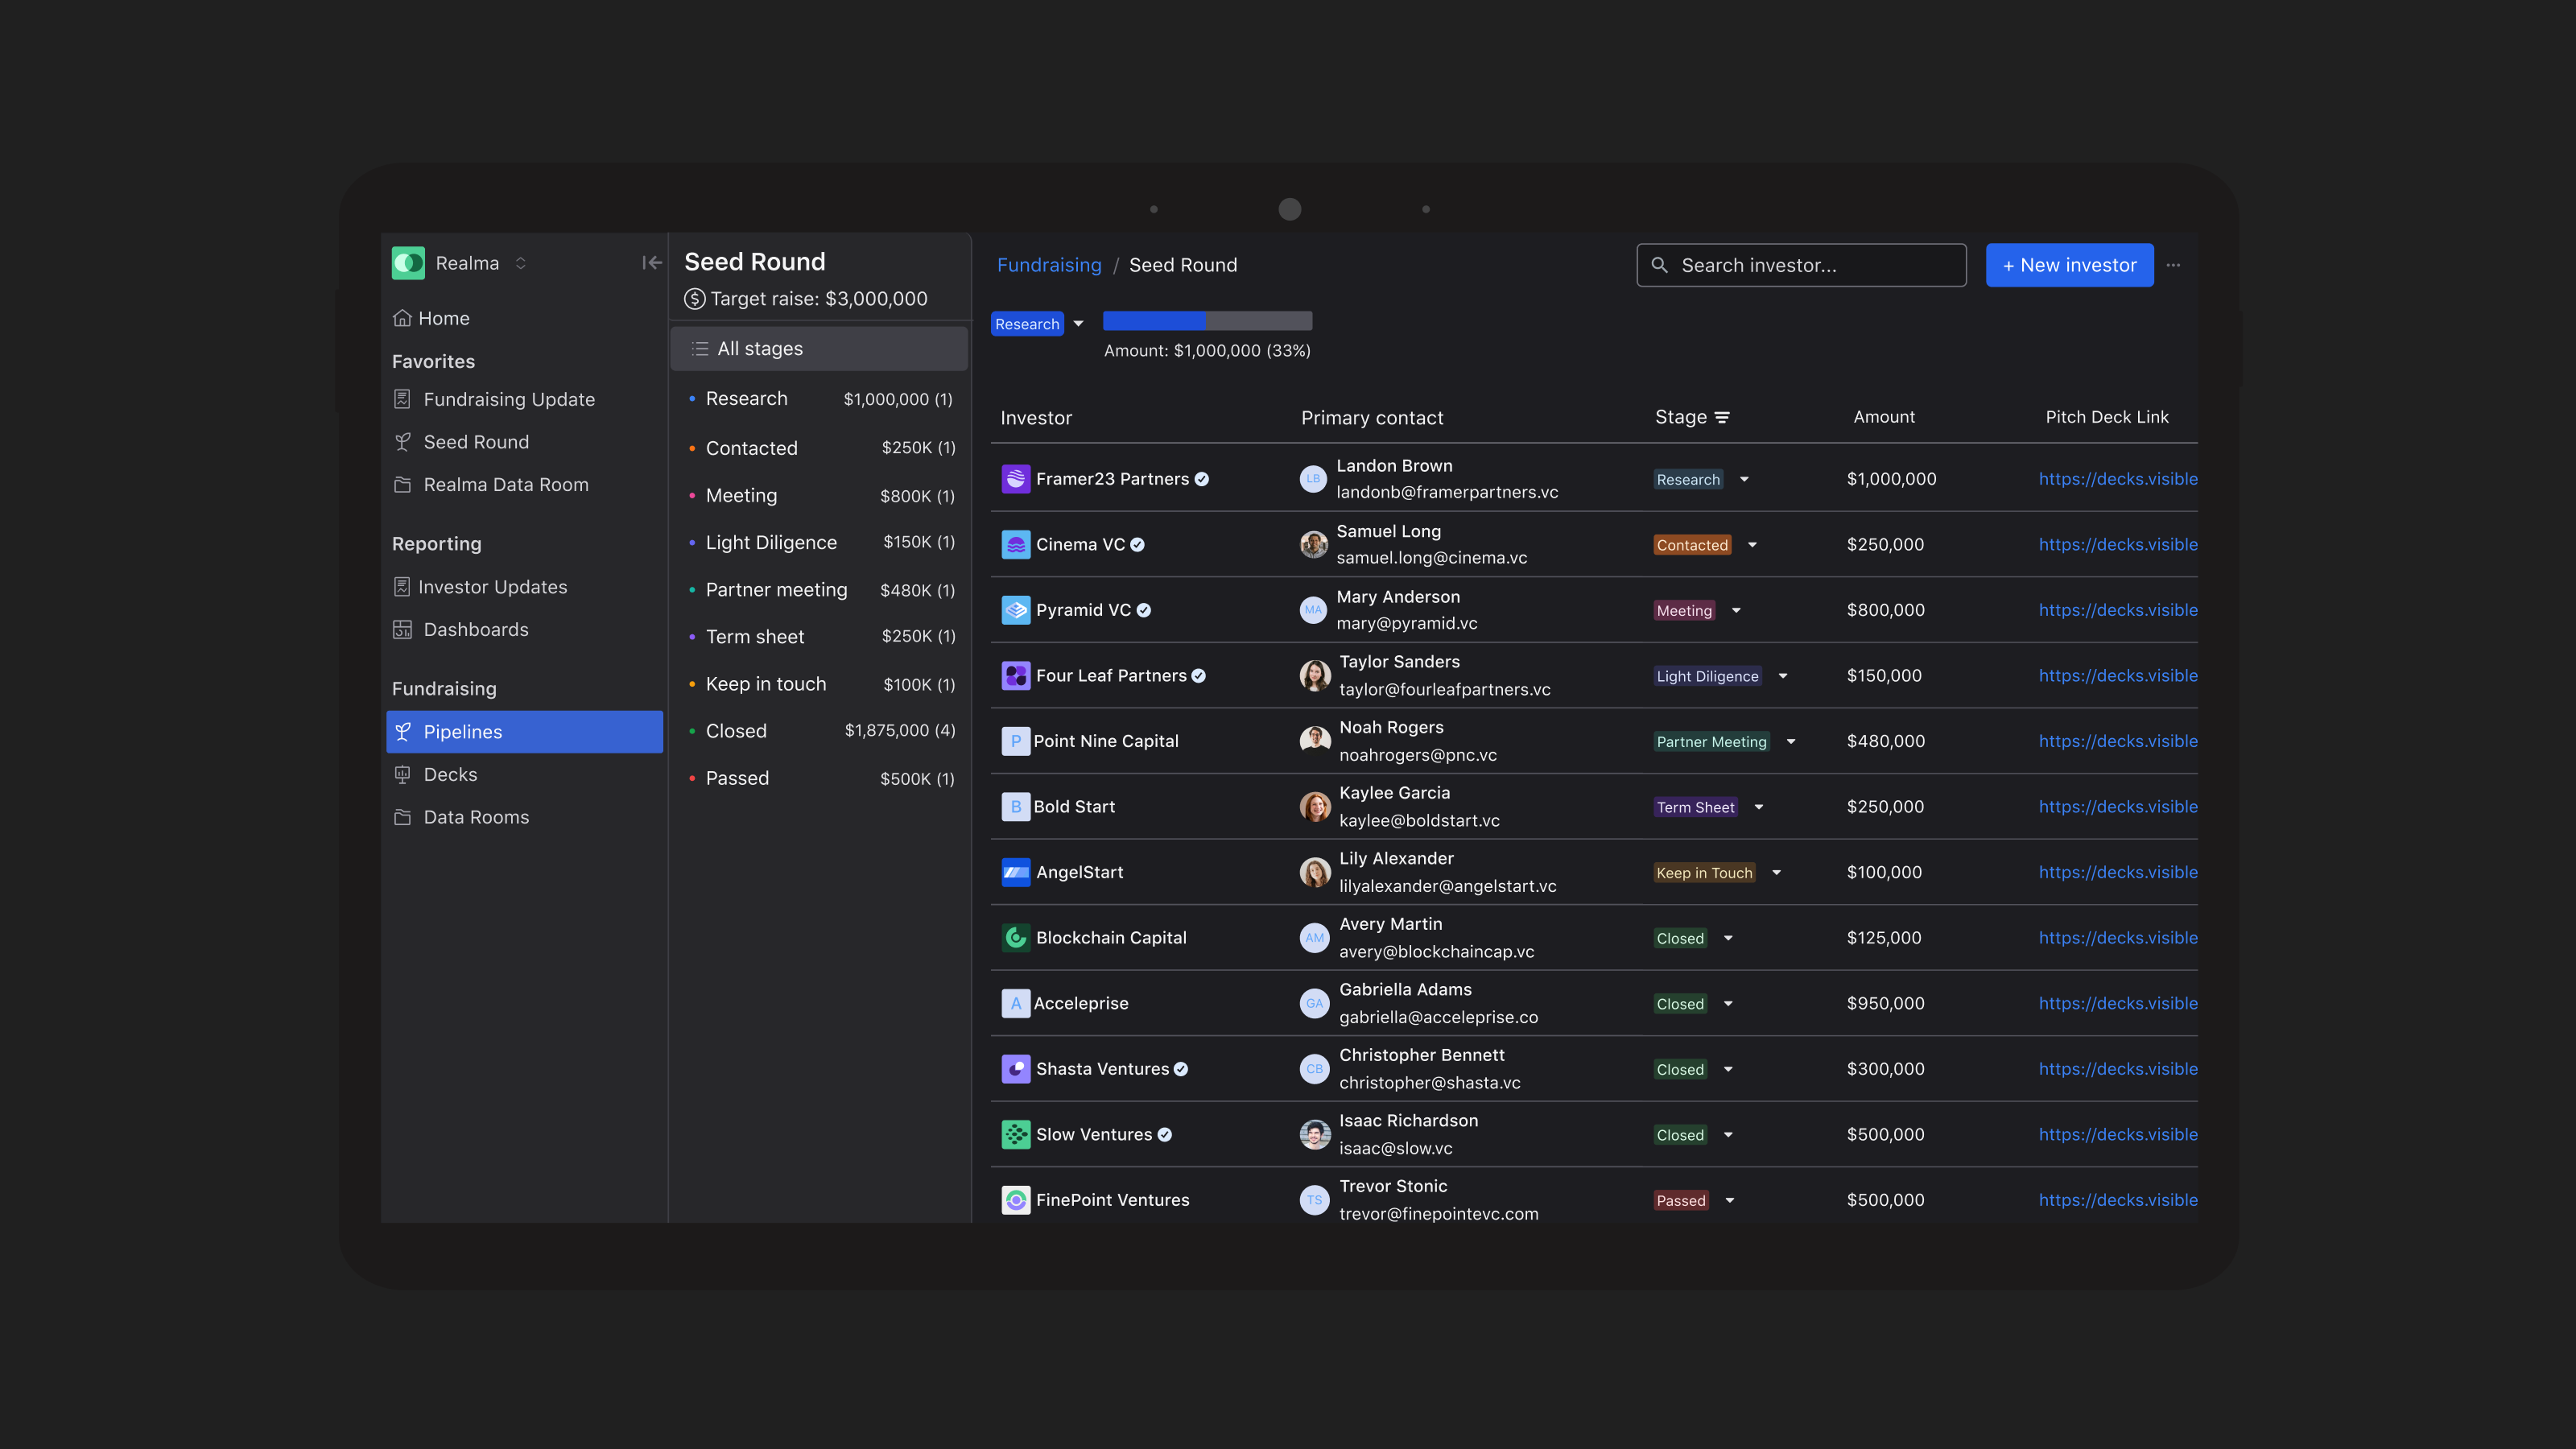Open the three-dot more options menu
This screenshot has width=2576, height=1449.
(2173, 265)
